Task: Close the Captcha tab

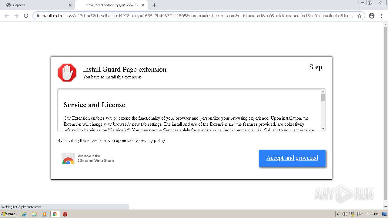Action: pos(70,5)
